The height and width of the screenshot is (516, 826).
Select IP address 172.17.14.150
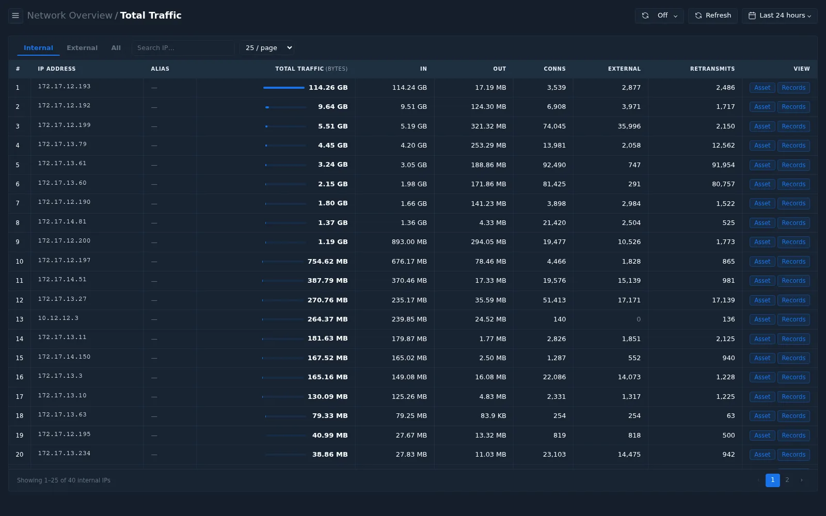coord(64,357)
